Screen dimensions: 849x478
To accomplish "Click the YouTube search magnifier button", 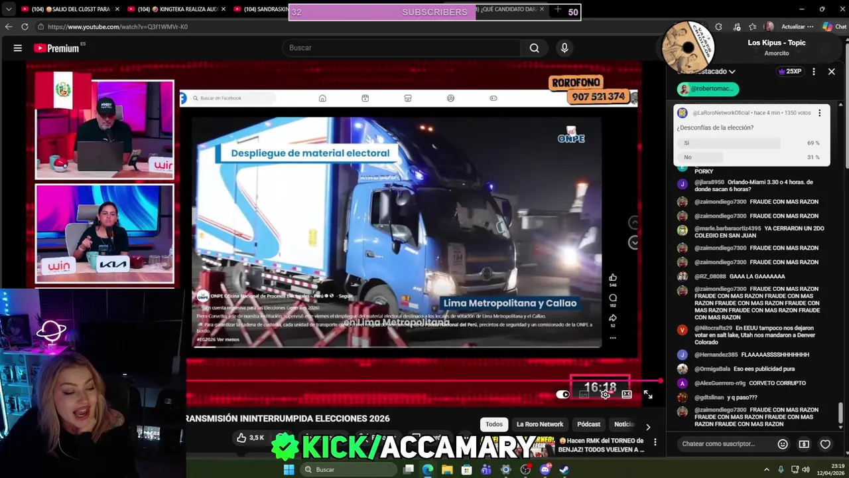I will [534, 48].
